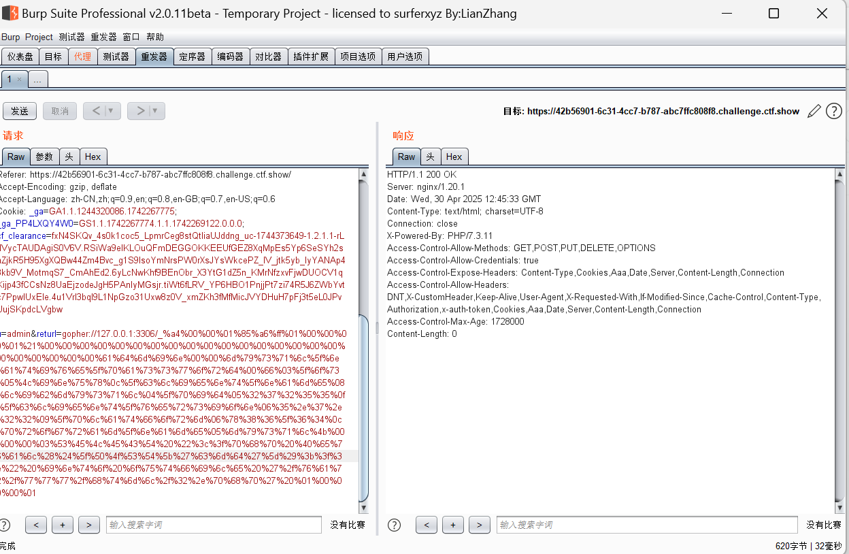This screenshot has width=849, height=554.
Task: Click the plus button in request search bar
Action: [x=63, y=525]
